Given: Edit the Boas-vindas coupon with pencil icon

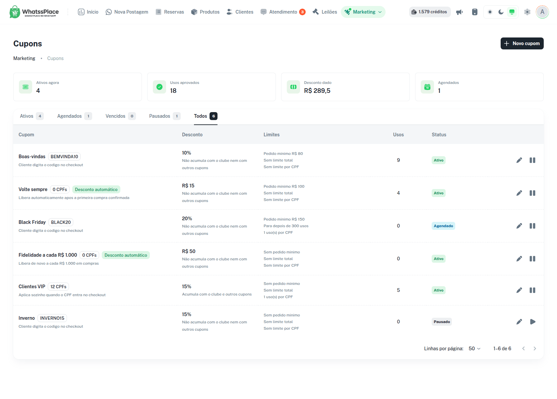Looking at the screenshot, I should (x=519, y=160).
